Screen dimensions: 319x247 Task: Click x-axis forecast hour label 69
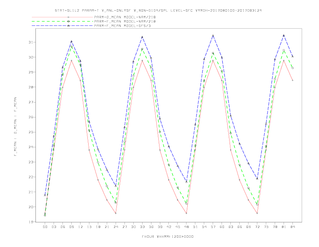point(249,227)
